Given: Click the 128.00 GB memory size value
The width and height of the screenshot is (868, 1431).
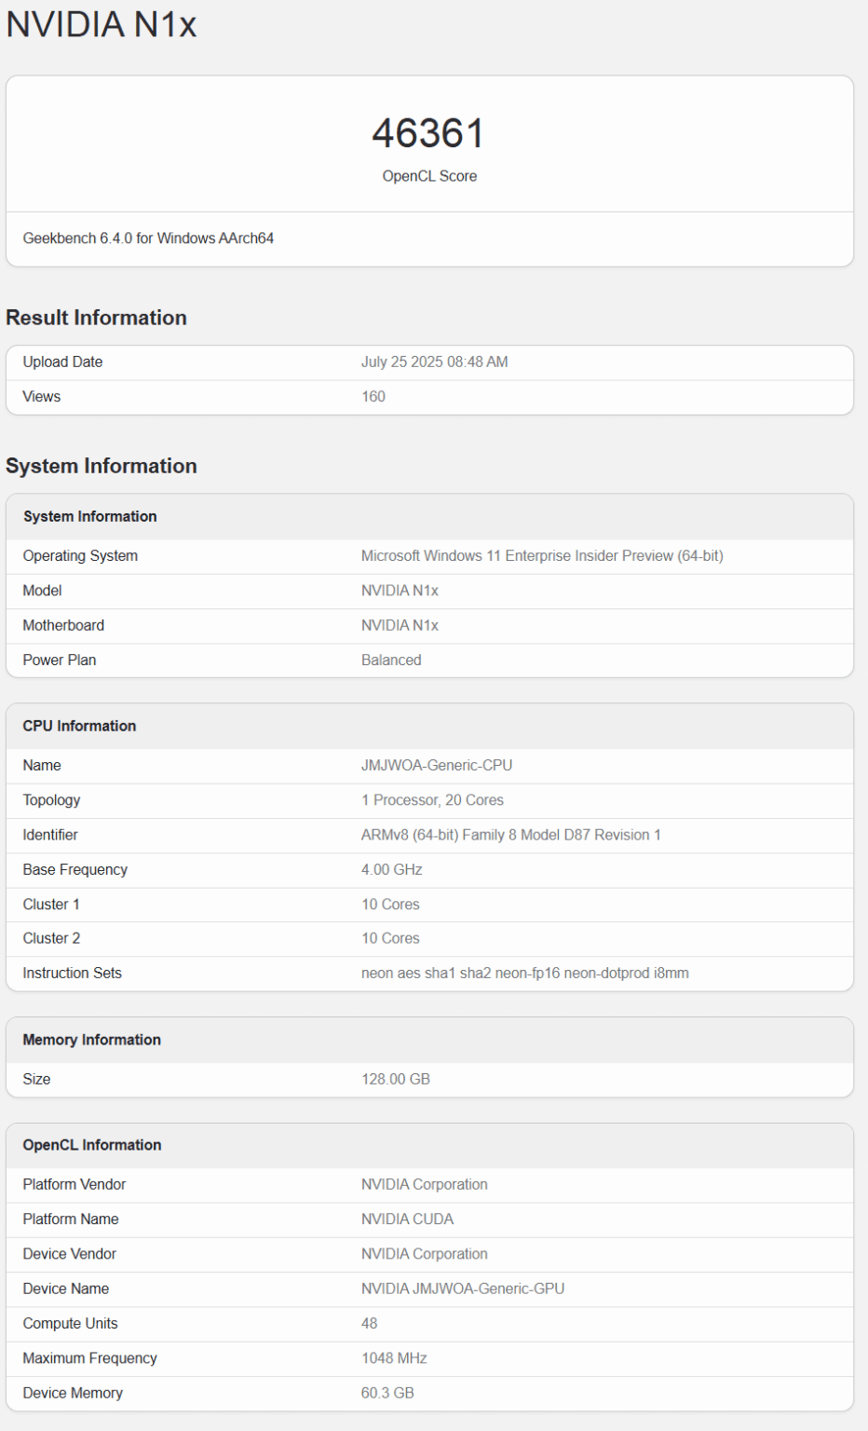Looking at the screenshot, I should pyautogui.click(x=396, y=1079).
